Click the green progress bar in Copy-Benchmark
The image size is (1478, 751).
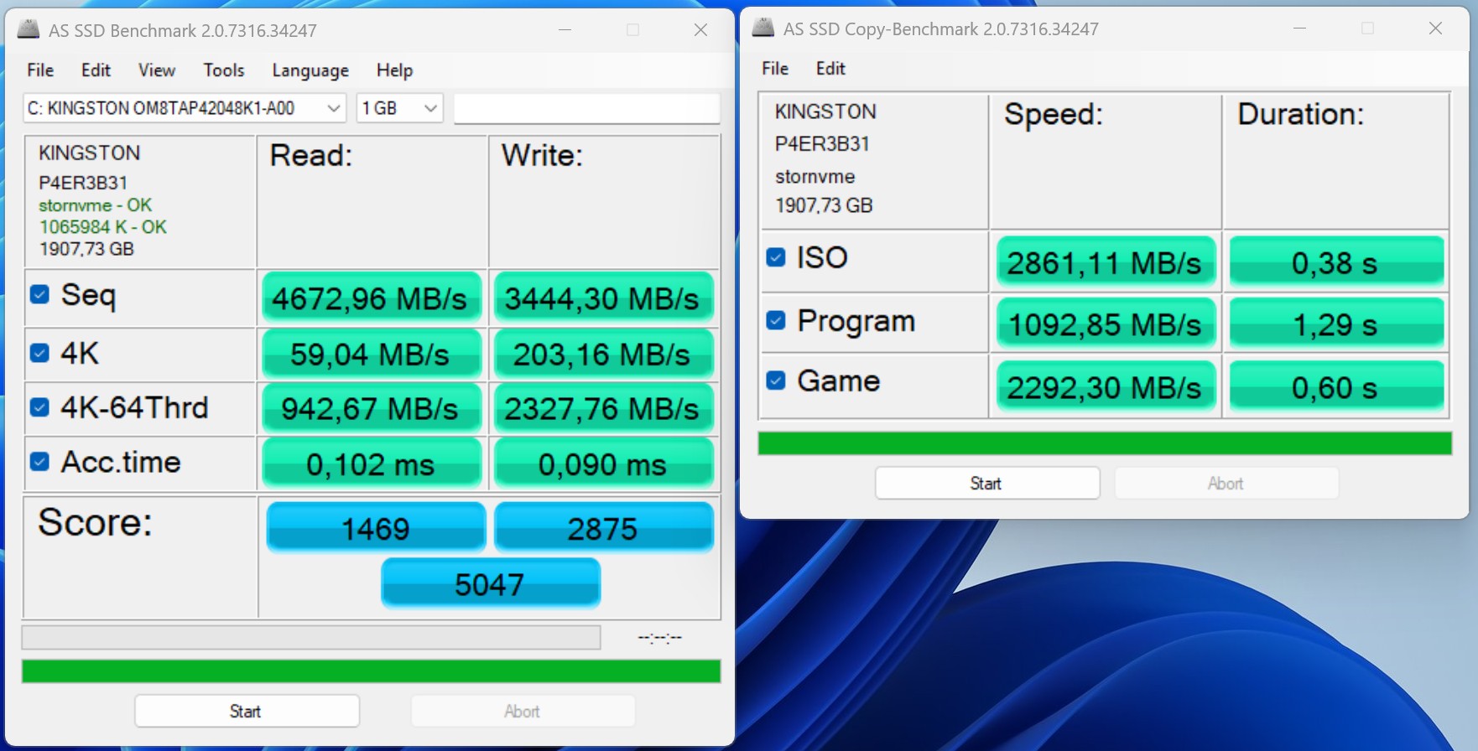(x=1104, y=443)
